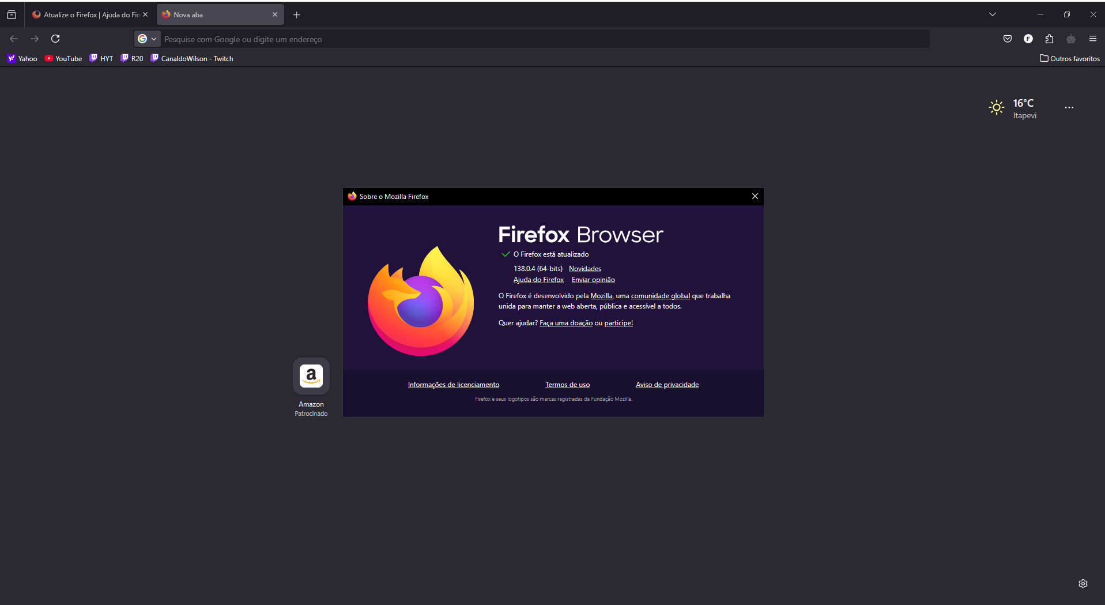Viewport: 1105px width, 605px height.
Task: Open the weather widget options menu
Action: (x=1069, y=107)
